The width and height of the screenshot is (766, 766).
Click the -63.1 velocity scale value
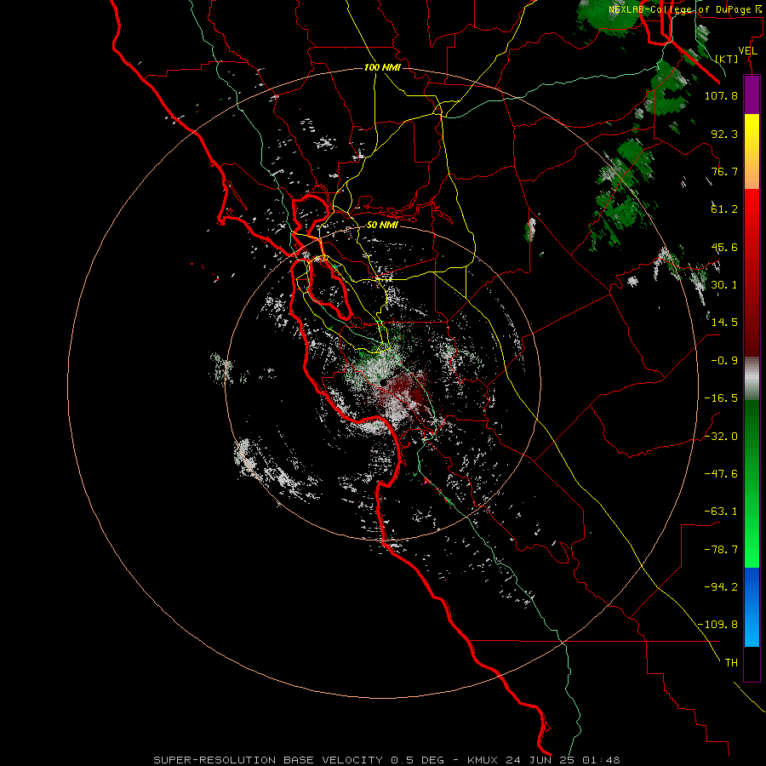tap(721, 511)
